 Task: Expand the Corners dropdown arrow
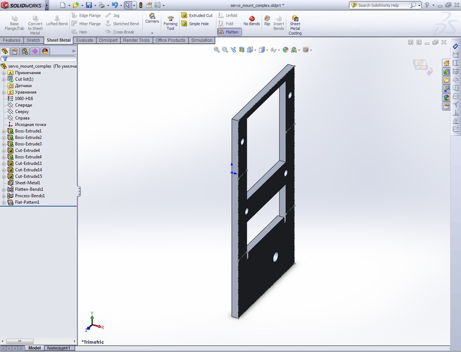(152, 33)
